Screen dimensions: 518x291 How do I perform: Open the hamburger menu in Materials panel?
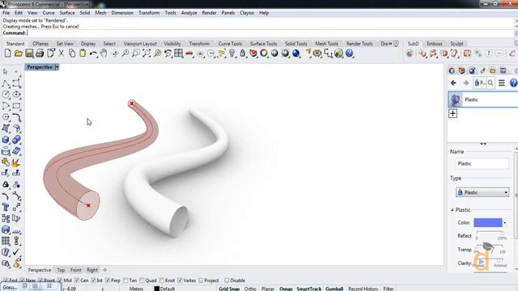click(502, 82)
